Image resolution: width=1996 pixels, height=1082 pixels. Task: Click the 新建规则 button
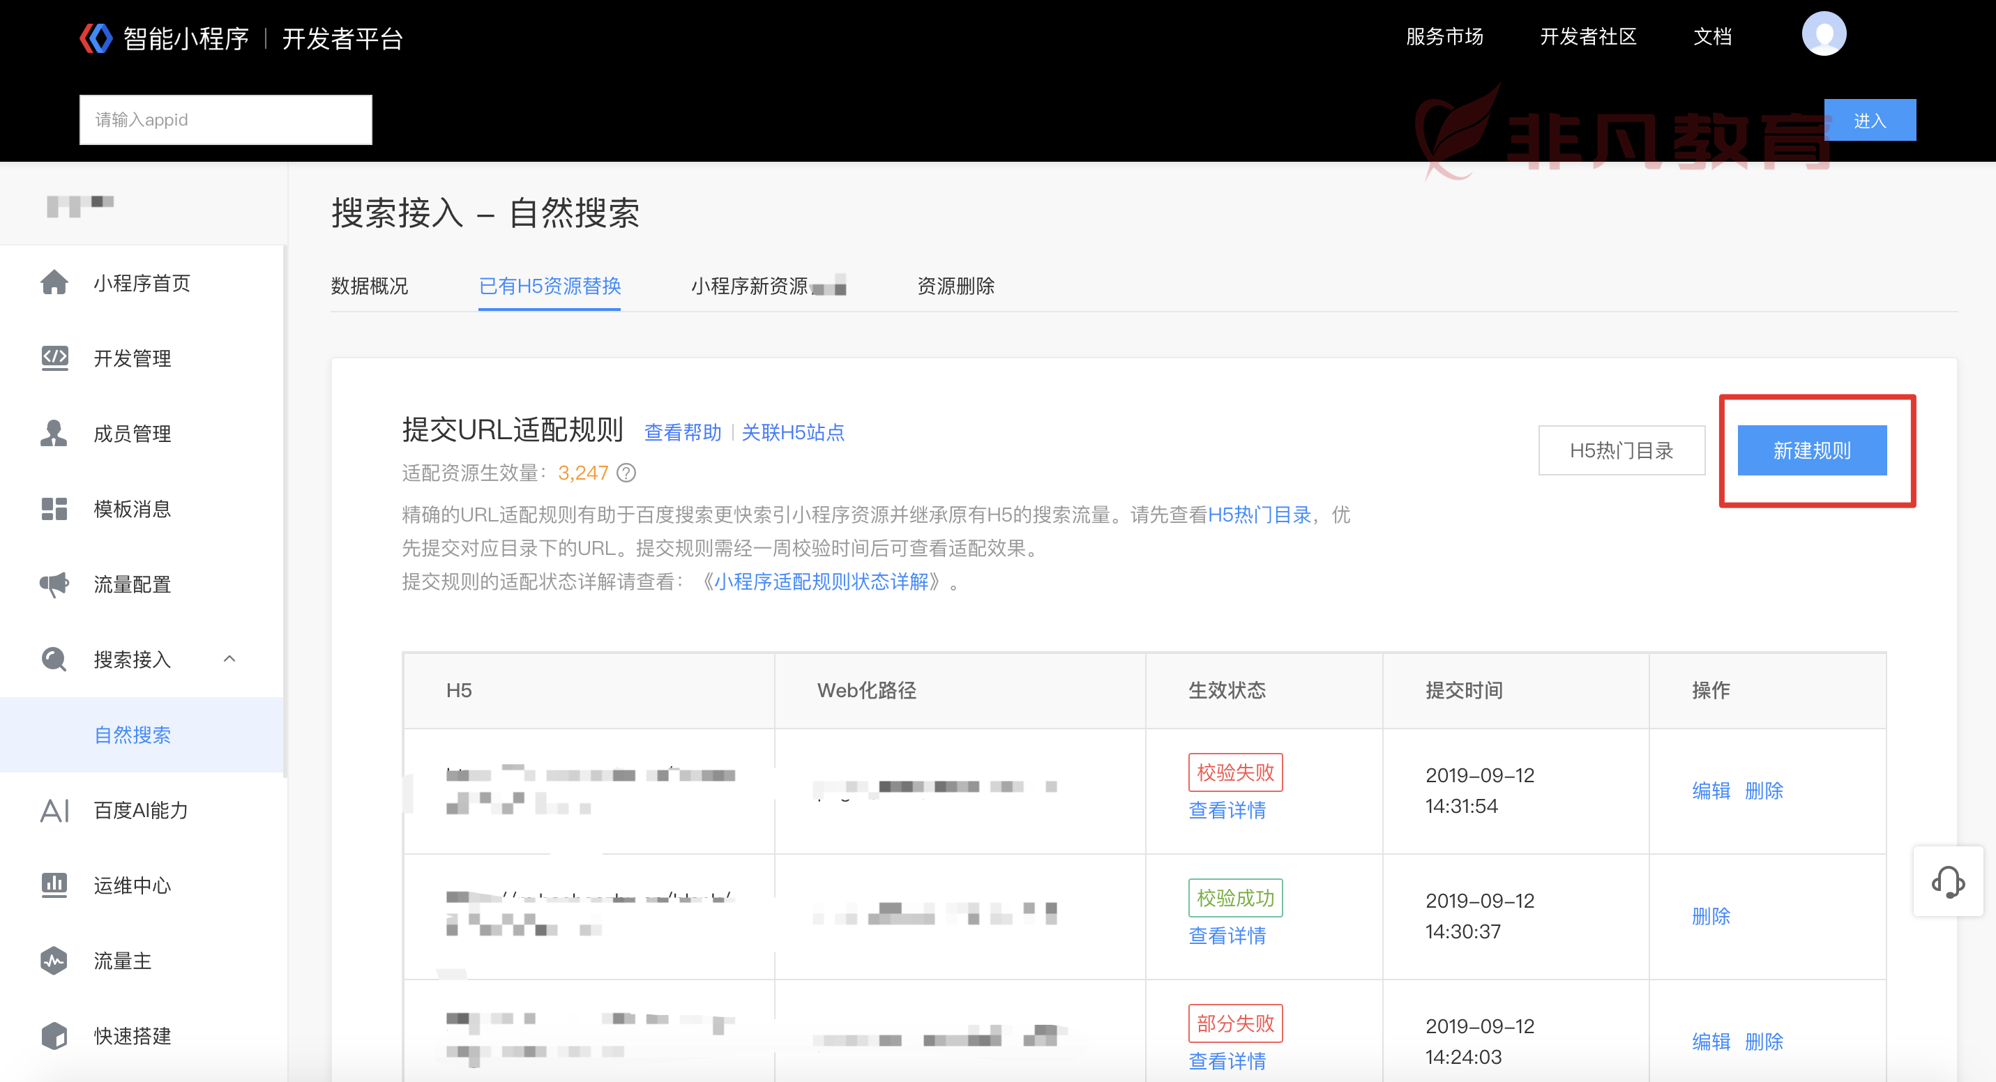1812,450
